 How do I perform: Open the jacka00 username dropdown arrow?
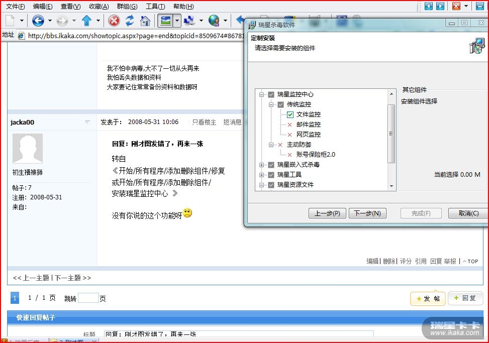tap(87, 122)
